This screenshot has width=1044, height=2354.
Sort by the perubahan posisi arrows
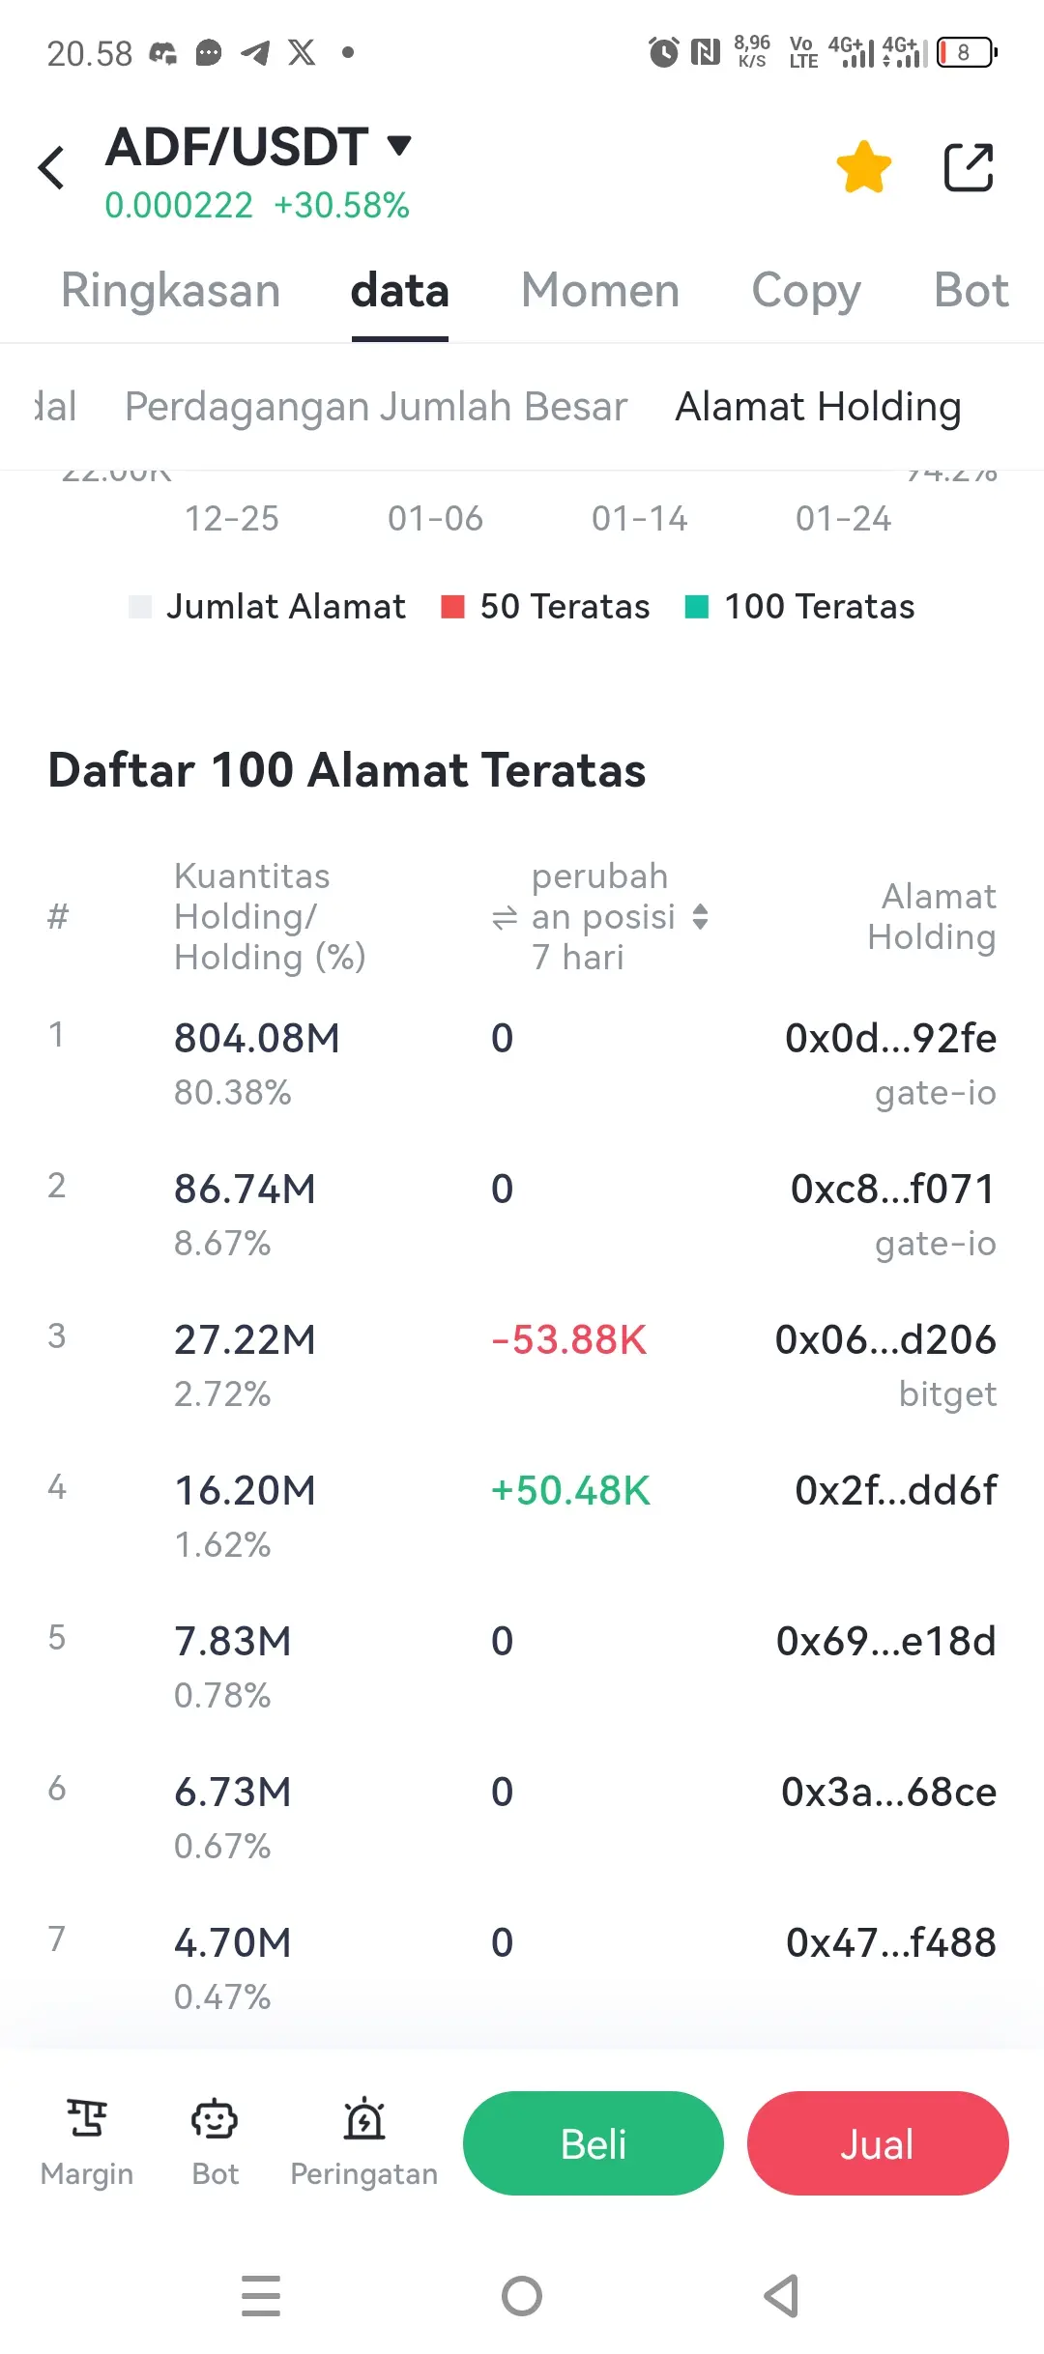coord(701,917)
